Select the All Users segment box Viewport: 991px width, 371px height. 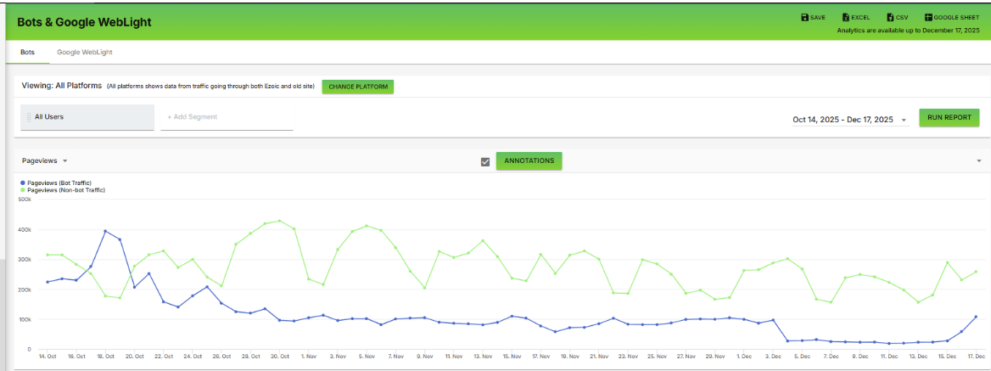(x=87, y=117)
